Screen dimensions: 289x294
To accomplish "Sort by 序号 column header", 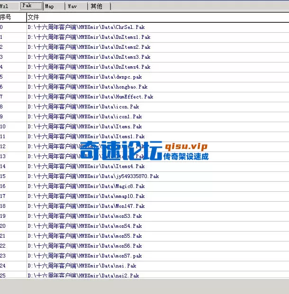I will pos(13,18).
